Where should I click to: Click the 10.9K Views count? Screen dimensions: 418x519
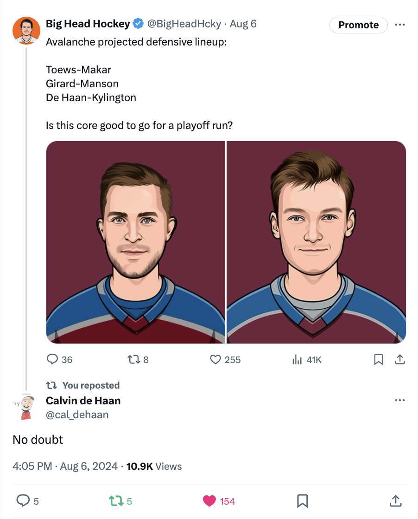tap(154, 466)
